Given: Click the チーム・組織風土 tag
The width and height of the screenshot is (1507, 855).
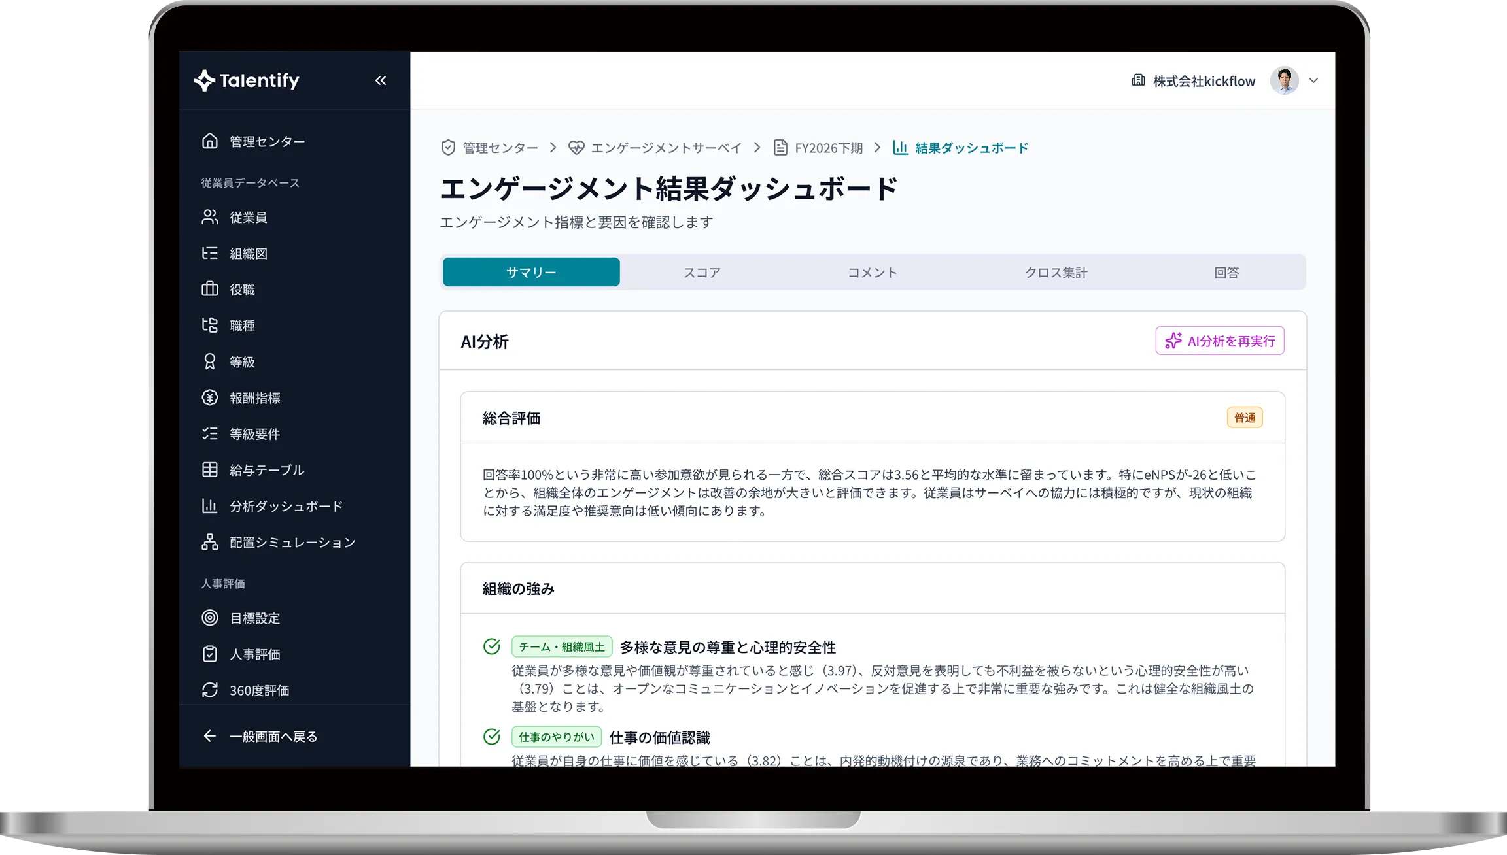Looking at the screenshot, I should pyautogui.click(x=562, y=646).
